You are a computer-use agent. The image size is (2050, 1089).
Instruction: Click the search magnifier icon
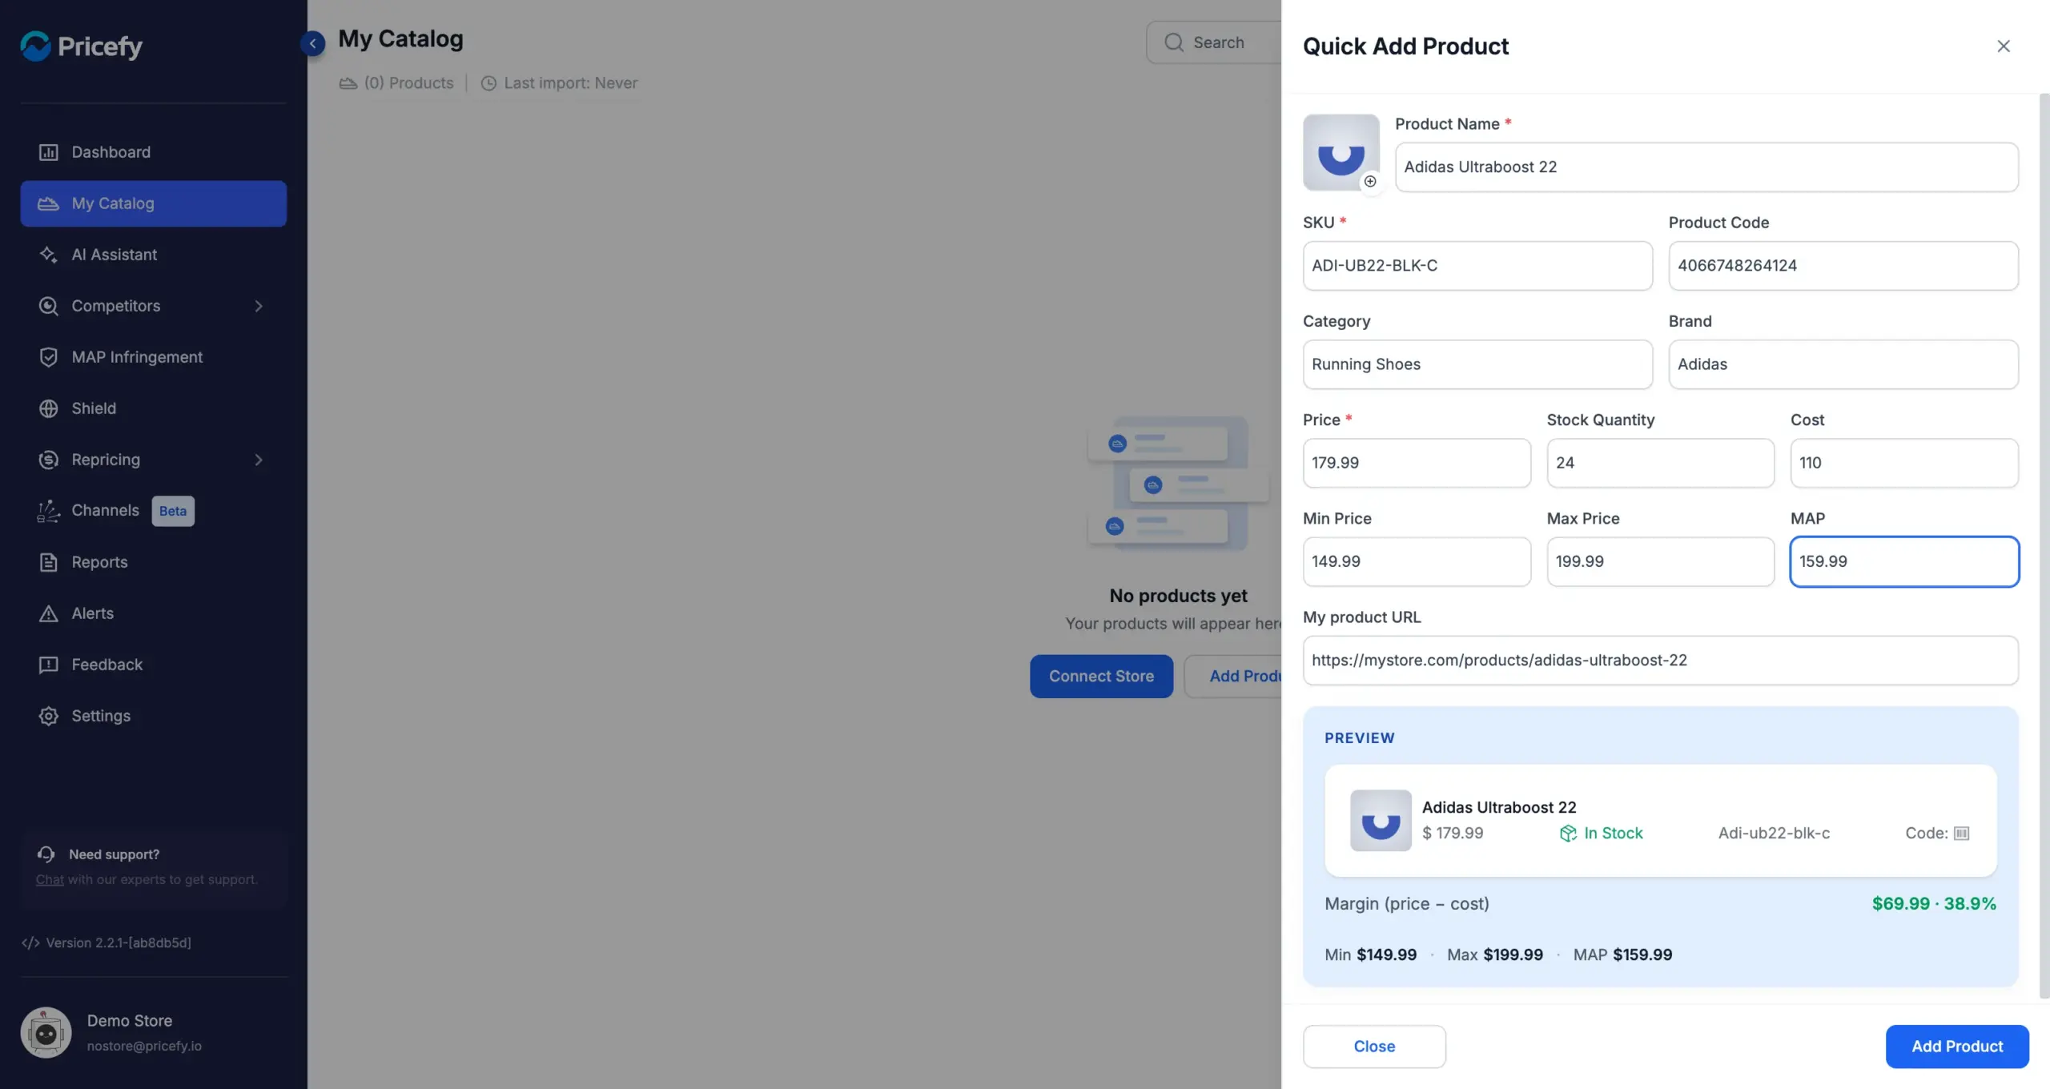point(1174,42)
